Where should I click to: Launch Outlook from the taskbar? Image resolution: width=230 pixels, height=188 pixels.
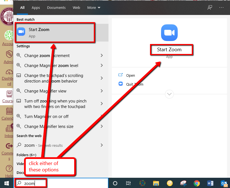tap(224, 183)
